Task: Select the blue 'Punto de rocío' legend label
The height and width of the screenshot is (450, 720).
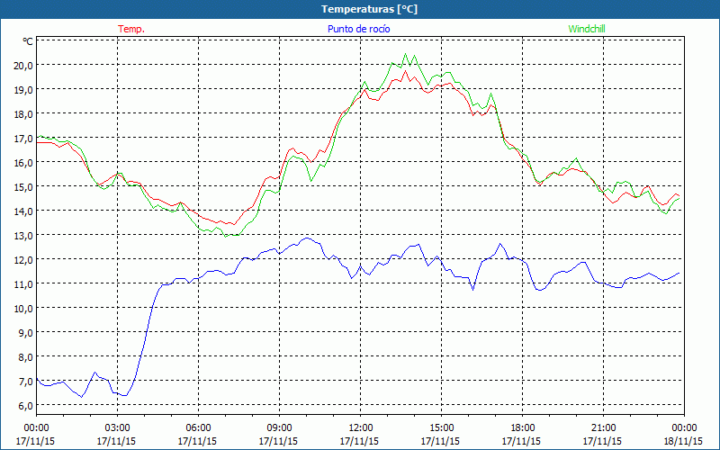Action: click(358, 29)
